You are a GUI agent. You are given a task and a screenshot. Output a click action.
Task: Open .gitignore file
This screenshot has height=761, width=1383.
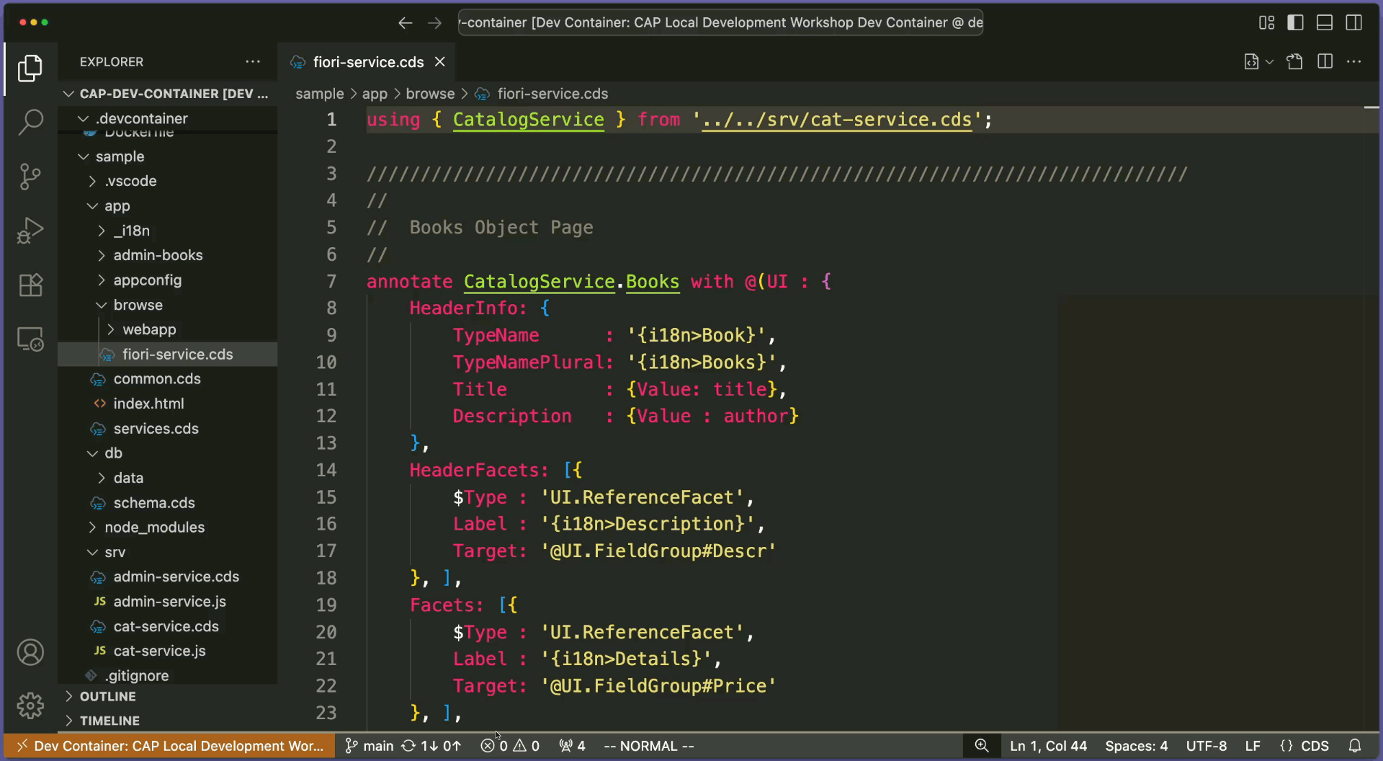(x=167, y=676)
